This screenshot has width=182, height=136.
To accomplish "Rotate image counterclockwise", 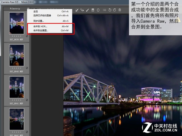I will point(110,10).
